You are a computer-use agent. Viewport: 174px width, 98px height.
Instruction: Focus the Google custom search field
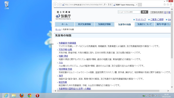[x=129, y=12]
